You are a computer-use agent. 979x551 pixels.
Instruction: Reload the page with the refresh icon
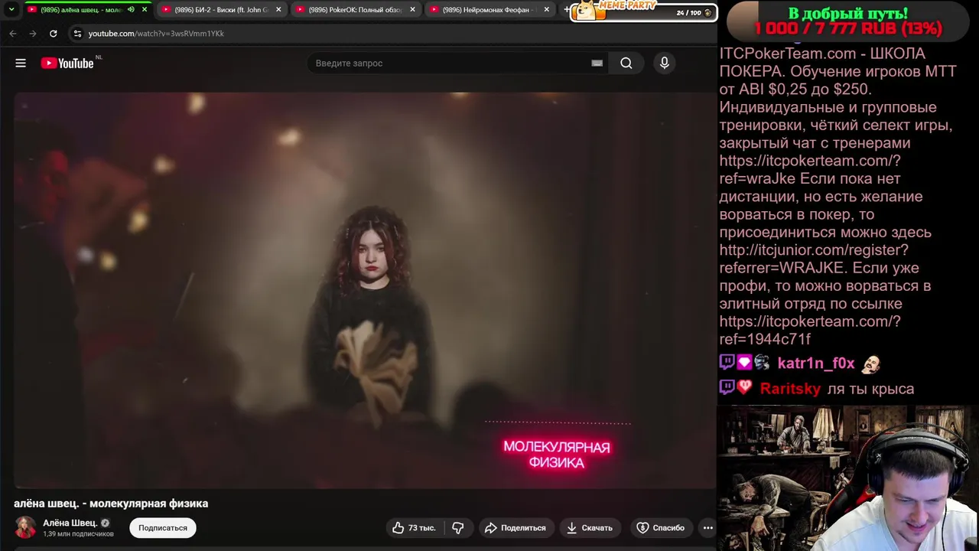53,34
